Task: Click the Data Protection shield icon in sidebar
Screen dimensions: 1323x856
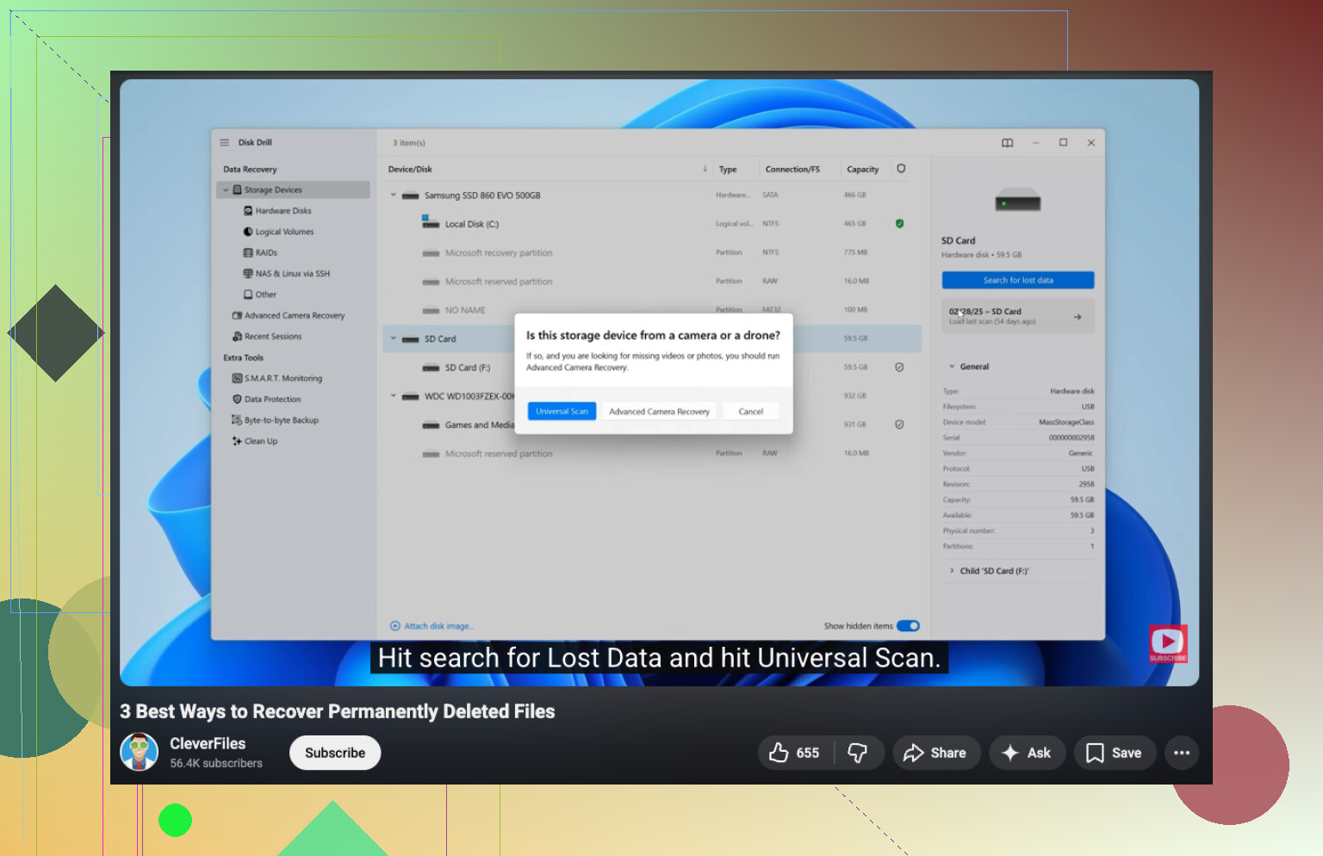Action: (x=237, y=400)
